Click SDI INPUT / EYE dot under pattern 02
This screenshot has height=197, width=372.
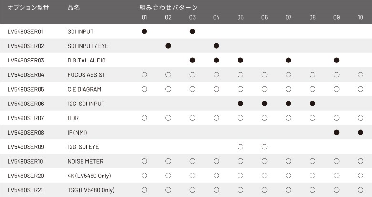168,46
